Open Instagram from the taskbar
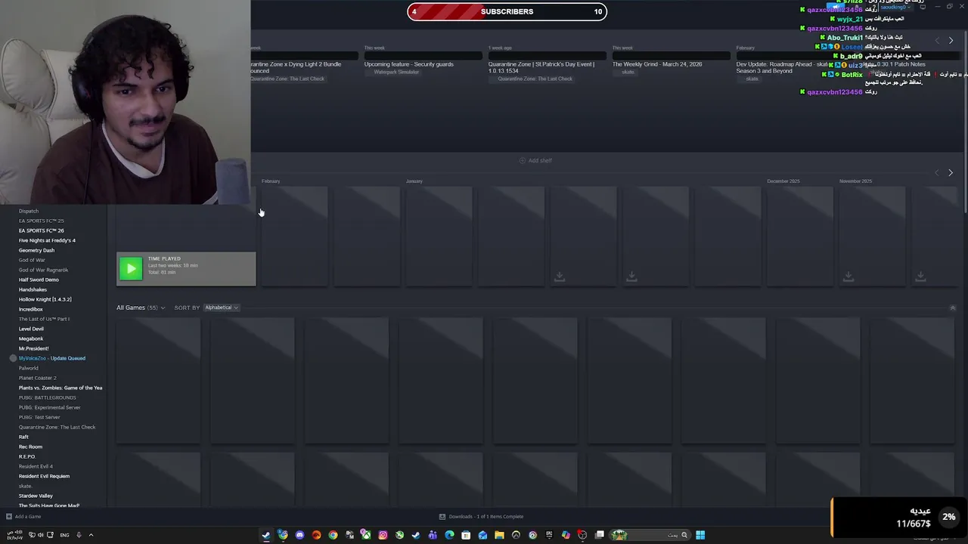 tap(383, 535)
